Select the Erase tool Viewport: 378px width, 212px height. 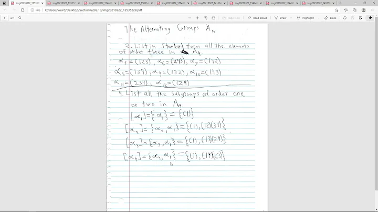[x=330, y=18]
